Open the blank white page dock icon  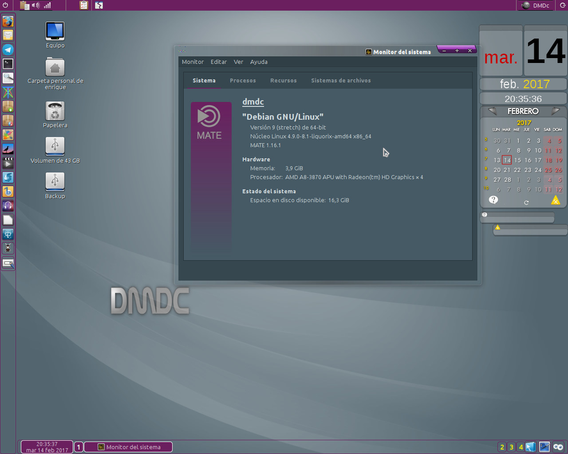pyautogui.click(x=8, y=219)
